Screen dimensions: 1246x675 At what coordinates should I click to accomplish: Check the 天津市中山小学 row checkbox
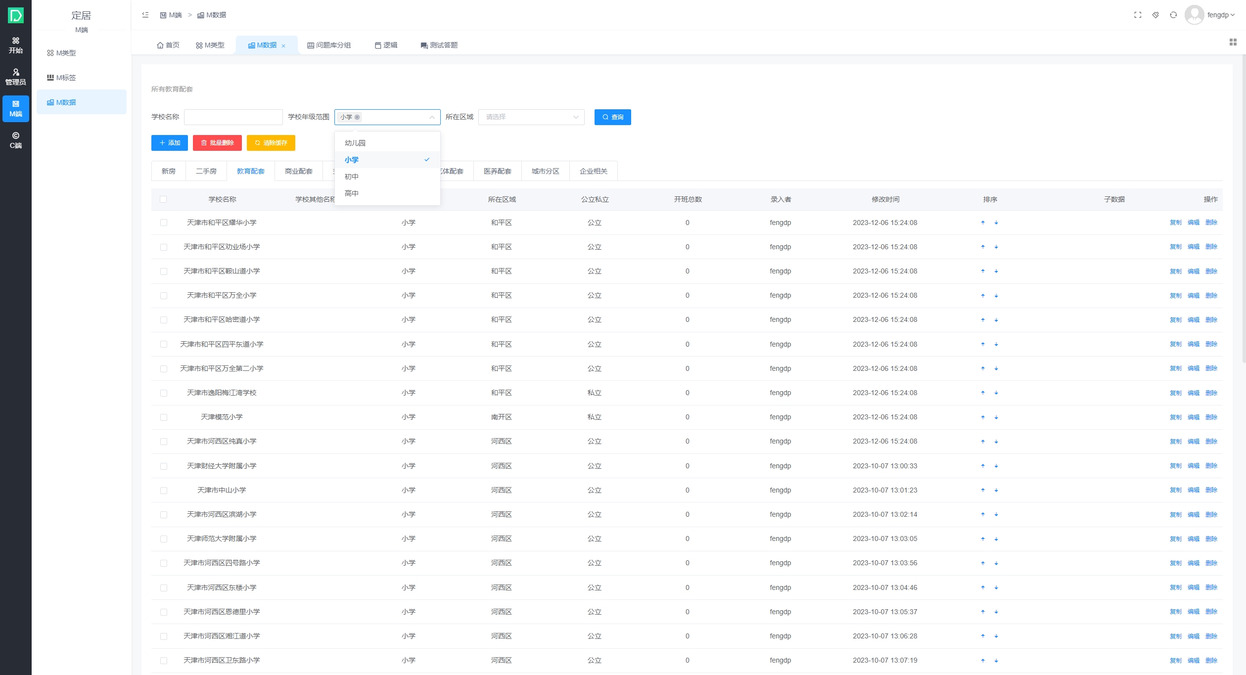pyautogui.click(x=164, y=490)
